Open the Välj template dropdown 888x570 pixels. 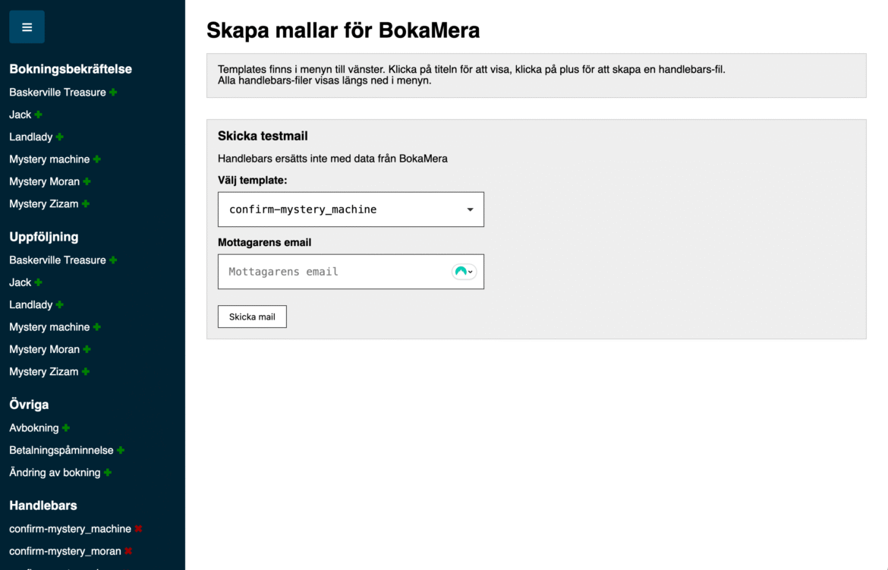coord(351,209)
